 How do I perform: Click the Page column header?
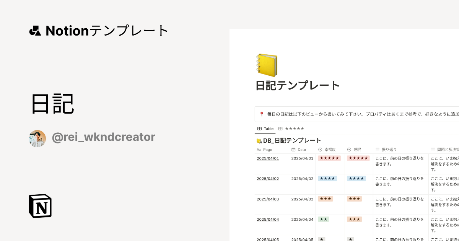[267, 150]
